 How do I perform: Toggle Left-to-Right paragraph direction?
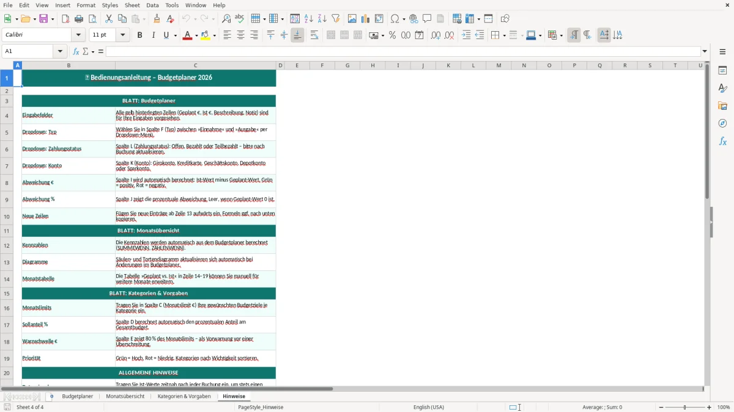coord(574,35)
